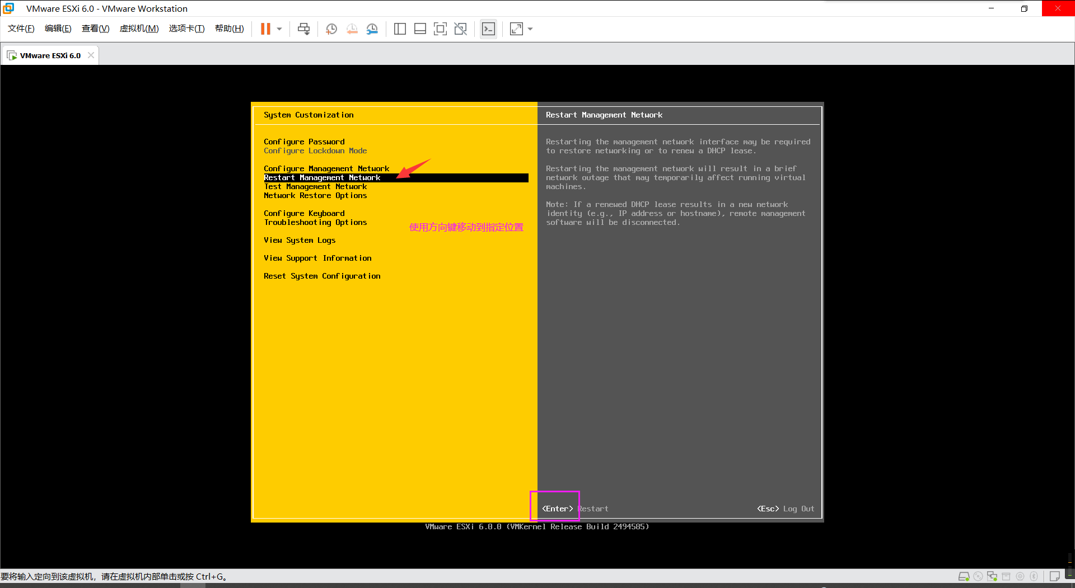Open the 文件(F) menu
This screenshot has width=1075, height=588.
pyautogui.click(x=21, y=29)
